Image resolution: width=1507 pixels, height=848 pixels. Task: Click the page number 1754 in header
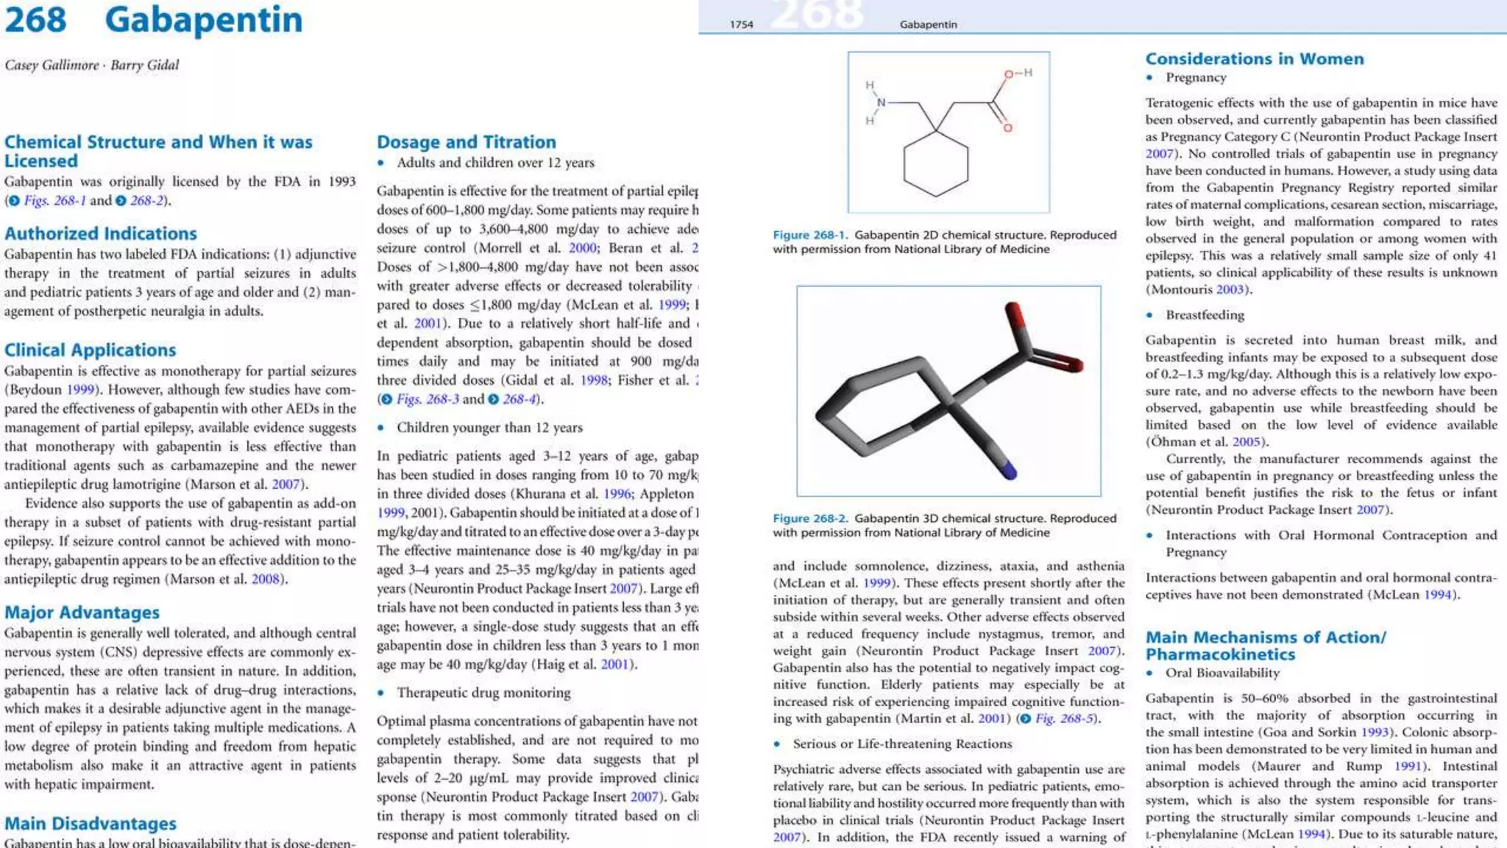(x=742, y=25)
